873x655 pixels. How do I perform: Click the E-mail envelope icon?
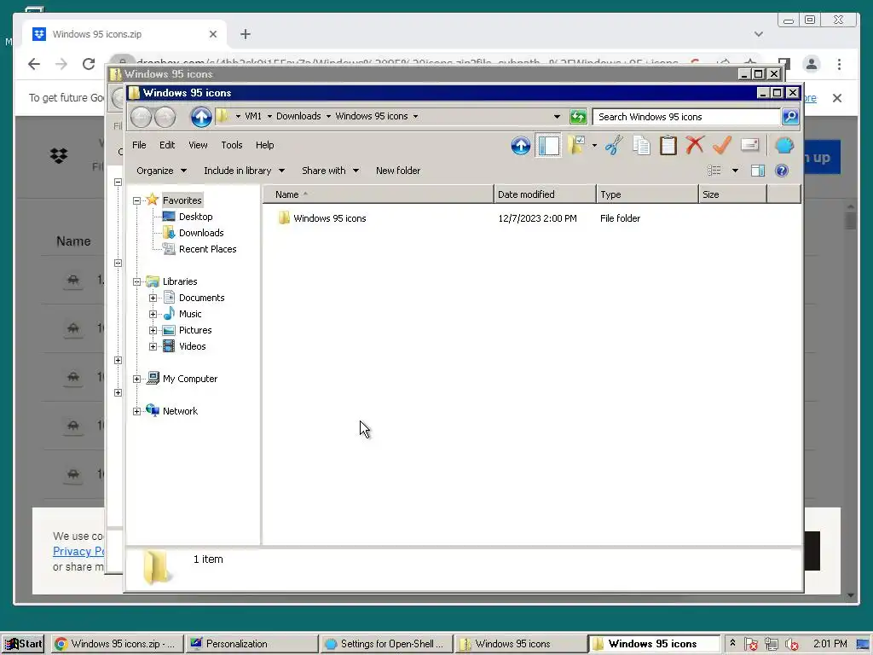tap(749, 145)
